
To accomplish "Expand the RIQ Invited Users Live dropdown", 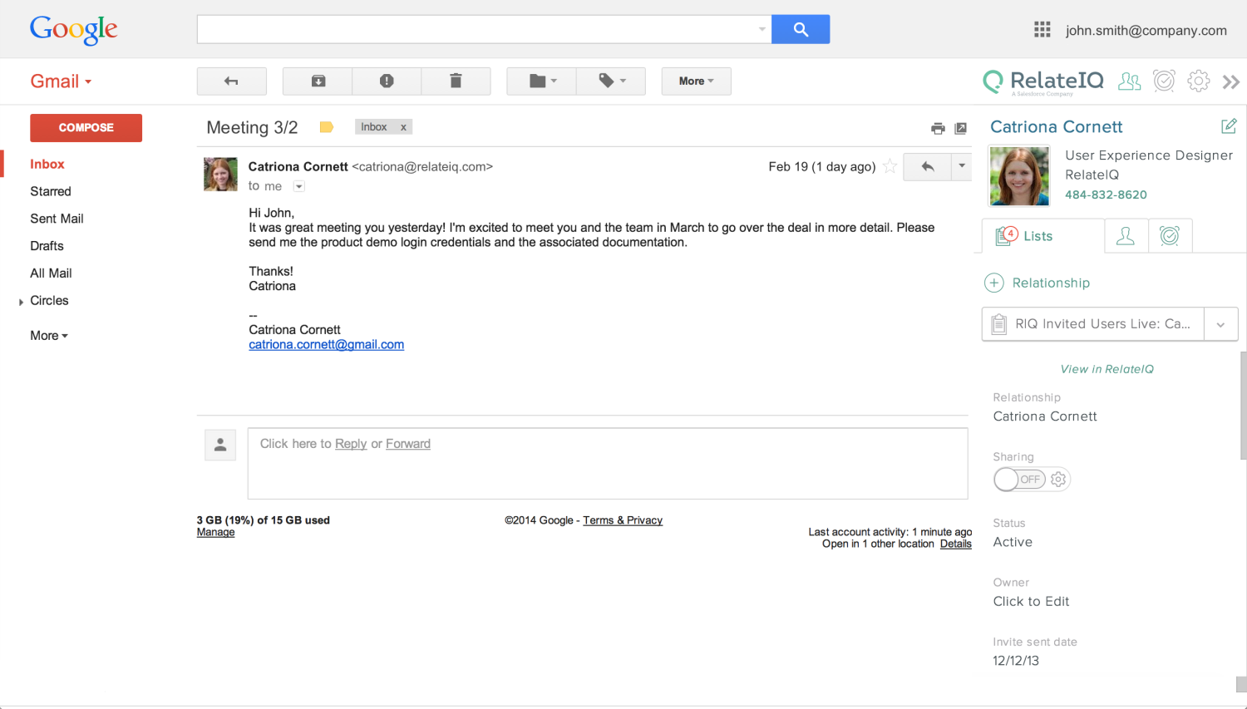I will tap(1220, 324).
